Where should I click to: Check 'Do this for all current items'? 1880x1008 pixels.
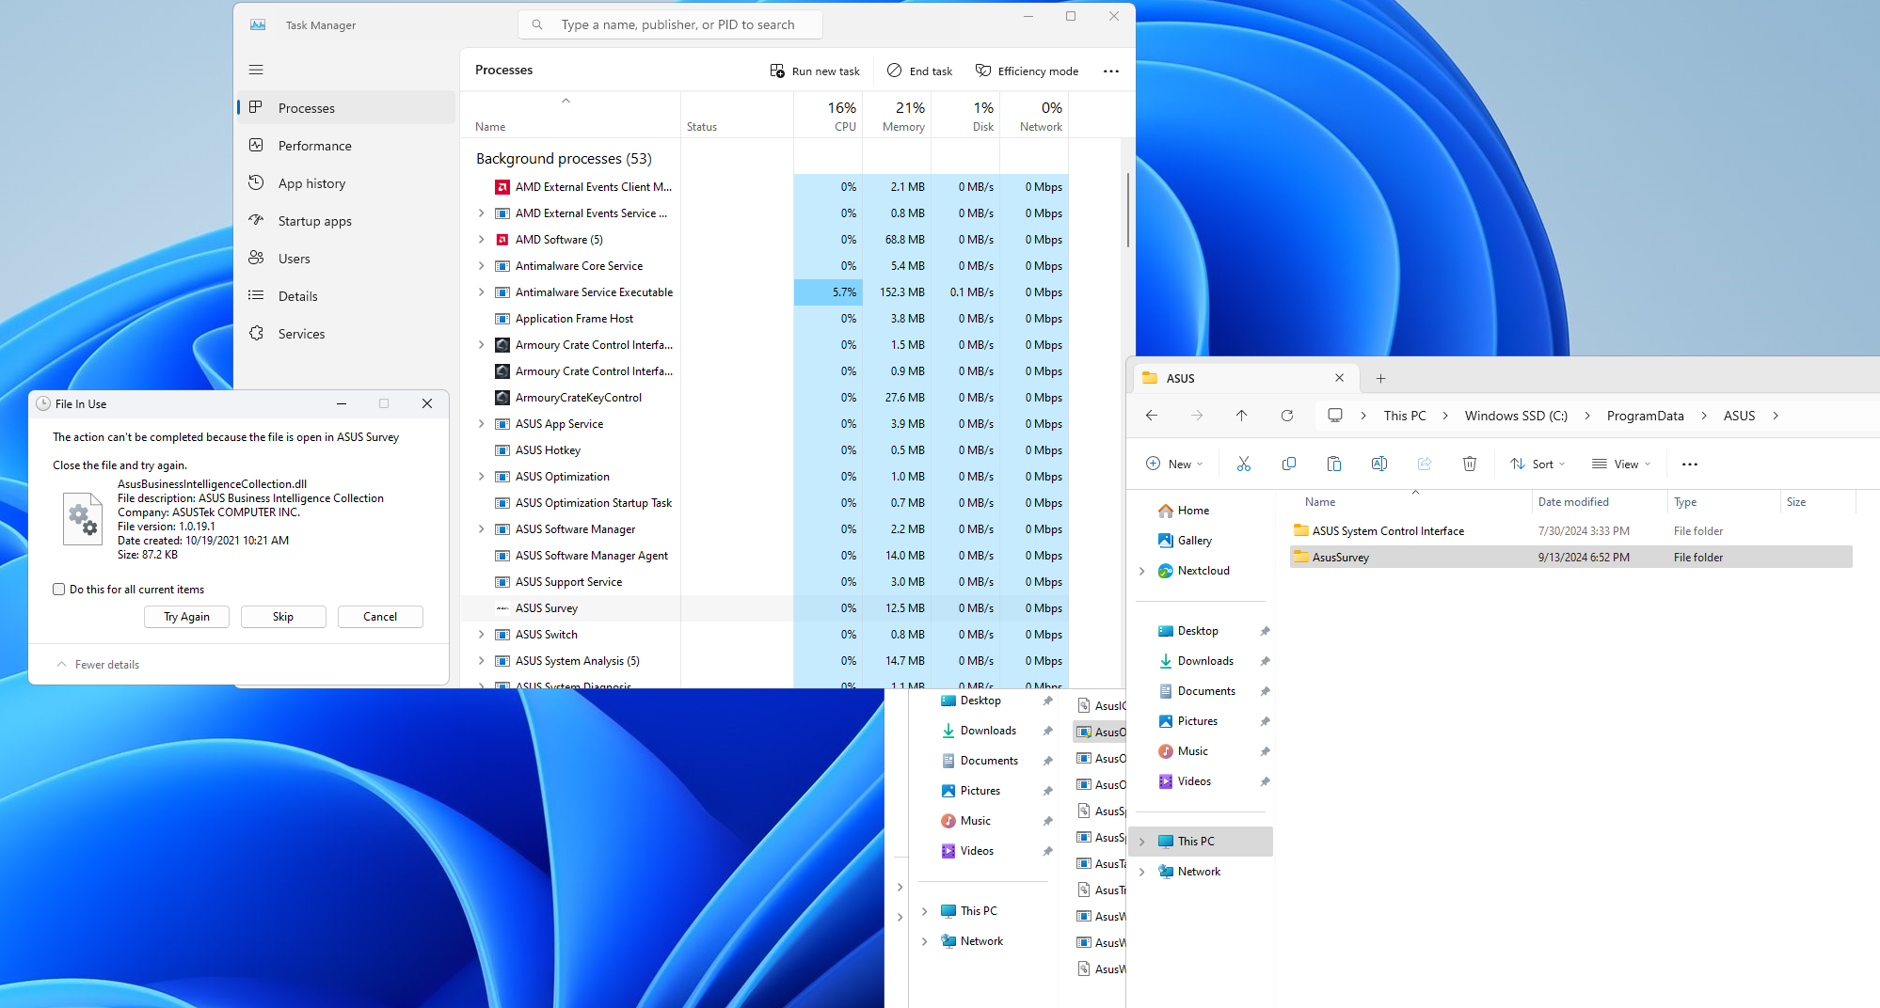pyautogui.click(x=59, y=590)
